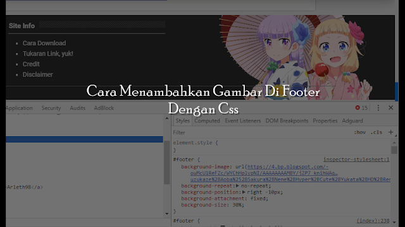This screenshot has height=227, width=405.
Task: Click the Styles pane scroll down arrow
Action: (x=394, y=221)
